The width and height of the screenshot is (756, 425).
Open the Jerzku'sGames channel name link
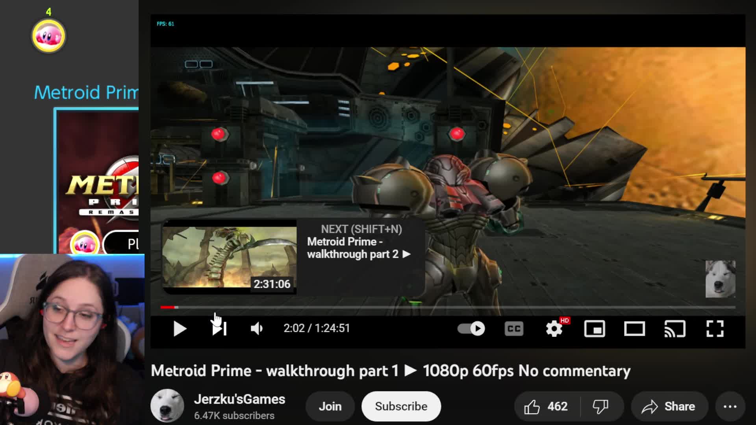coord(239,399)
